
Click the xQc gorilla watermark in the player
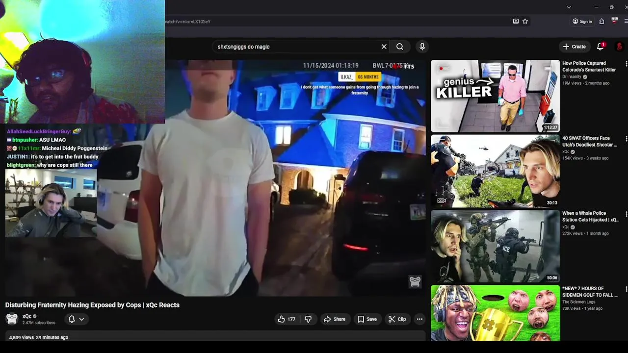point(415,281)
